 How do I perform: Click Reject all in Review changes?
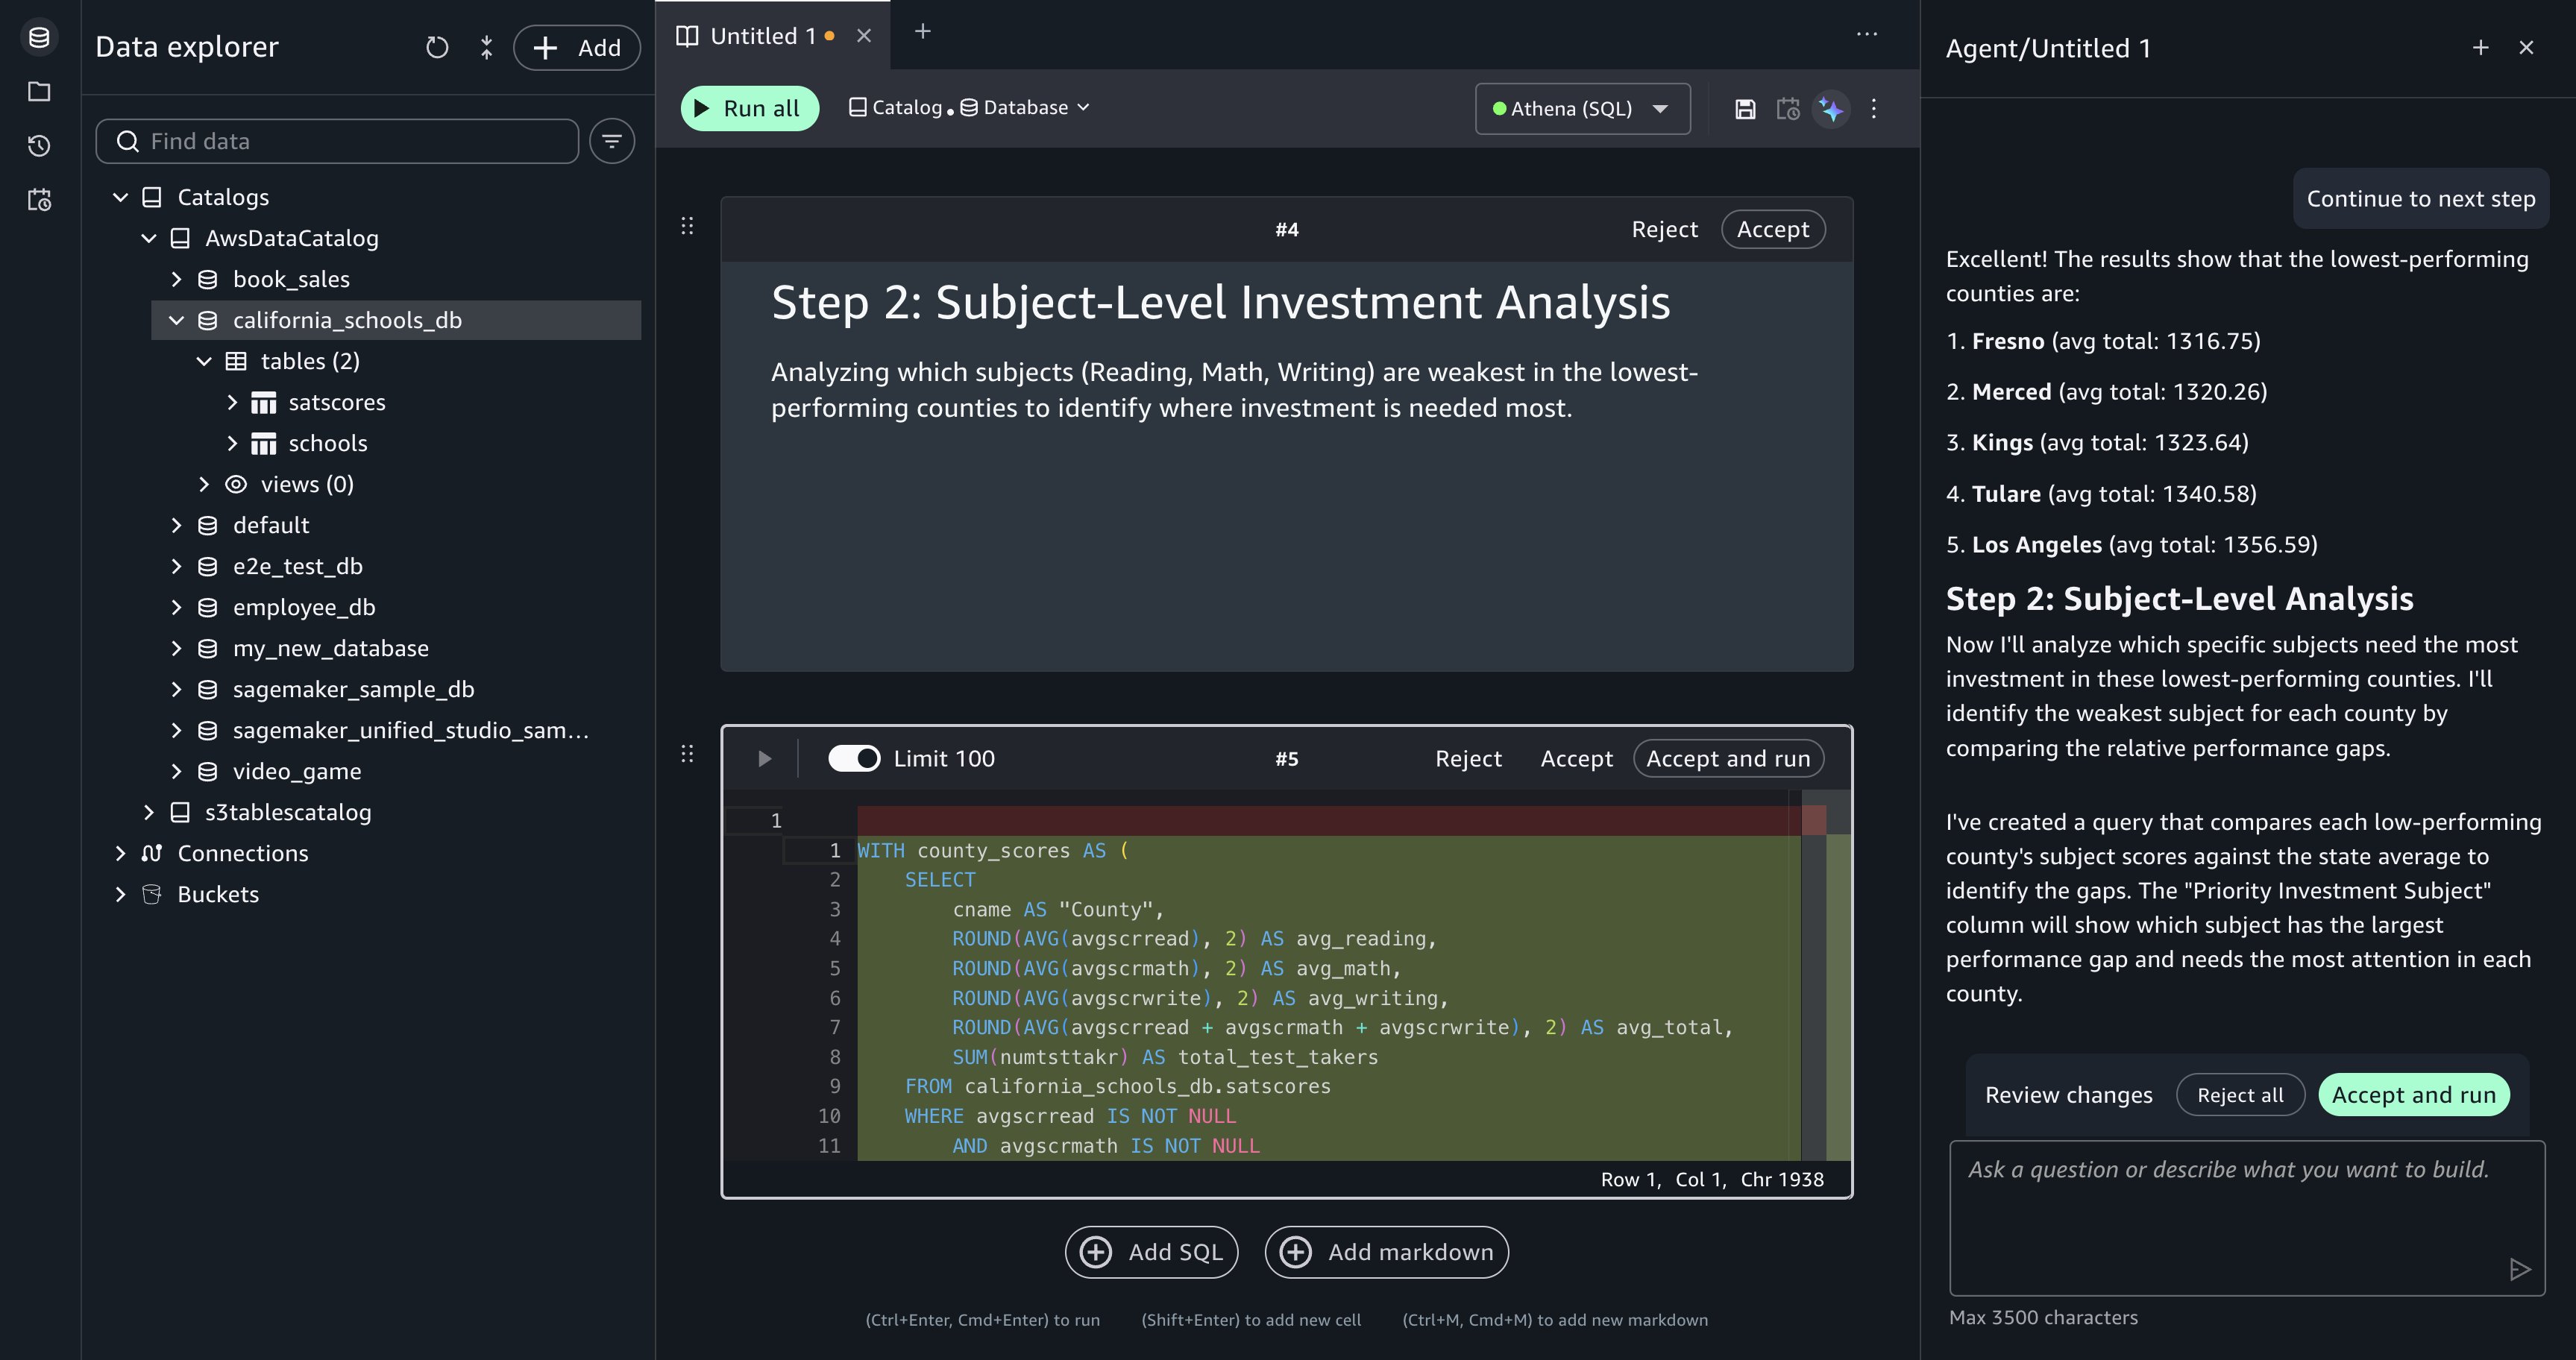pyautogui.click(x=2240, y=1095)
